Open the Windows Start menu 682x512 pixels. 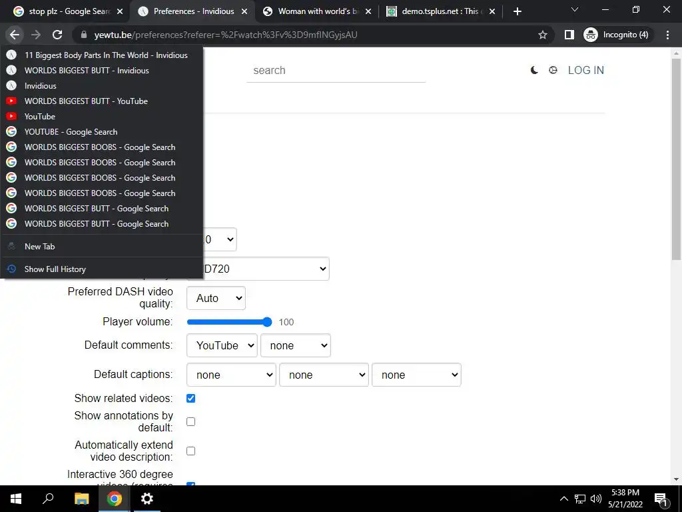tap(16, 499)
